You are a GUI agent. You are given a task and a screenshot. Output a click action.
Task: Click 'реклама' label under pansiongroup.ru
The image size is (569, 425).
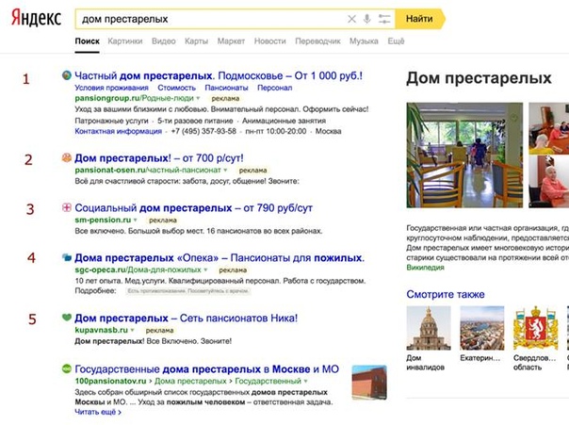click(x=225, y=98)
